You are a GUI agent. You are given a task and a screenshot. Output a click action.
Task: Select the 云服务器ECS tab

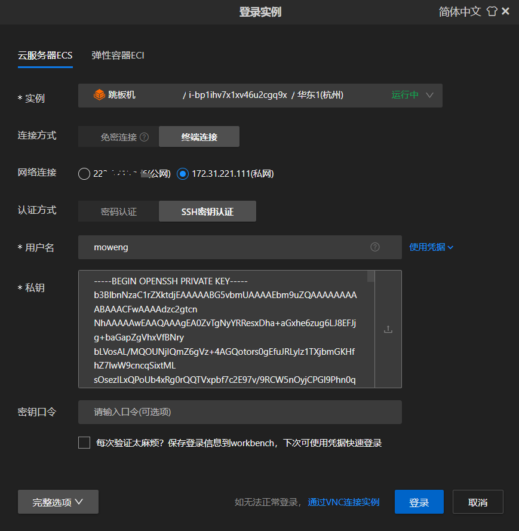pos(45,55)
